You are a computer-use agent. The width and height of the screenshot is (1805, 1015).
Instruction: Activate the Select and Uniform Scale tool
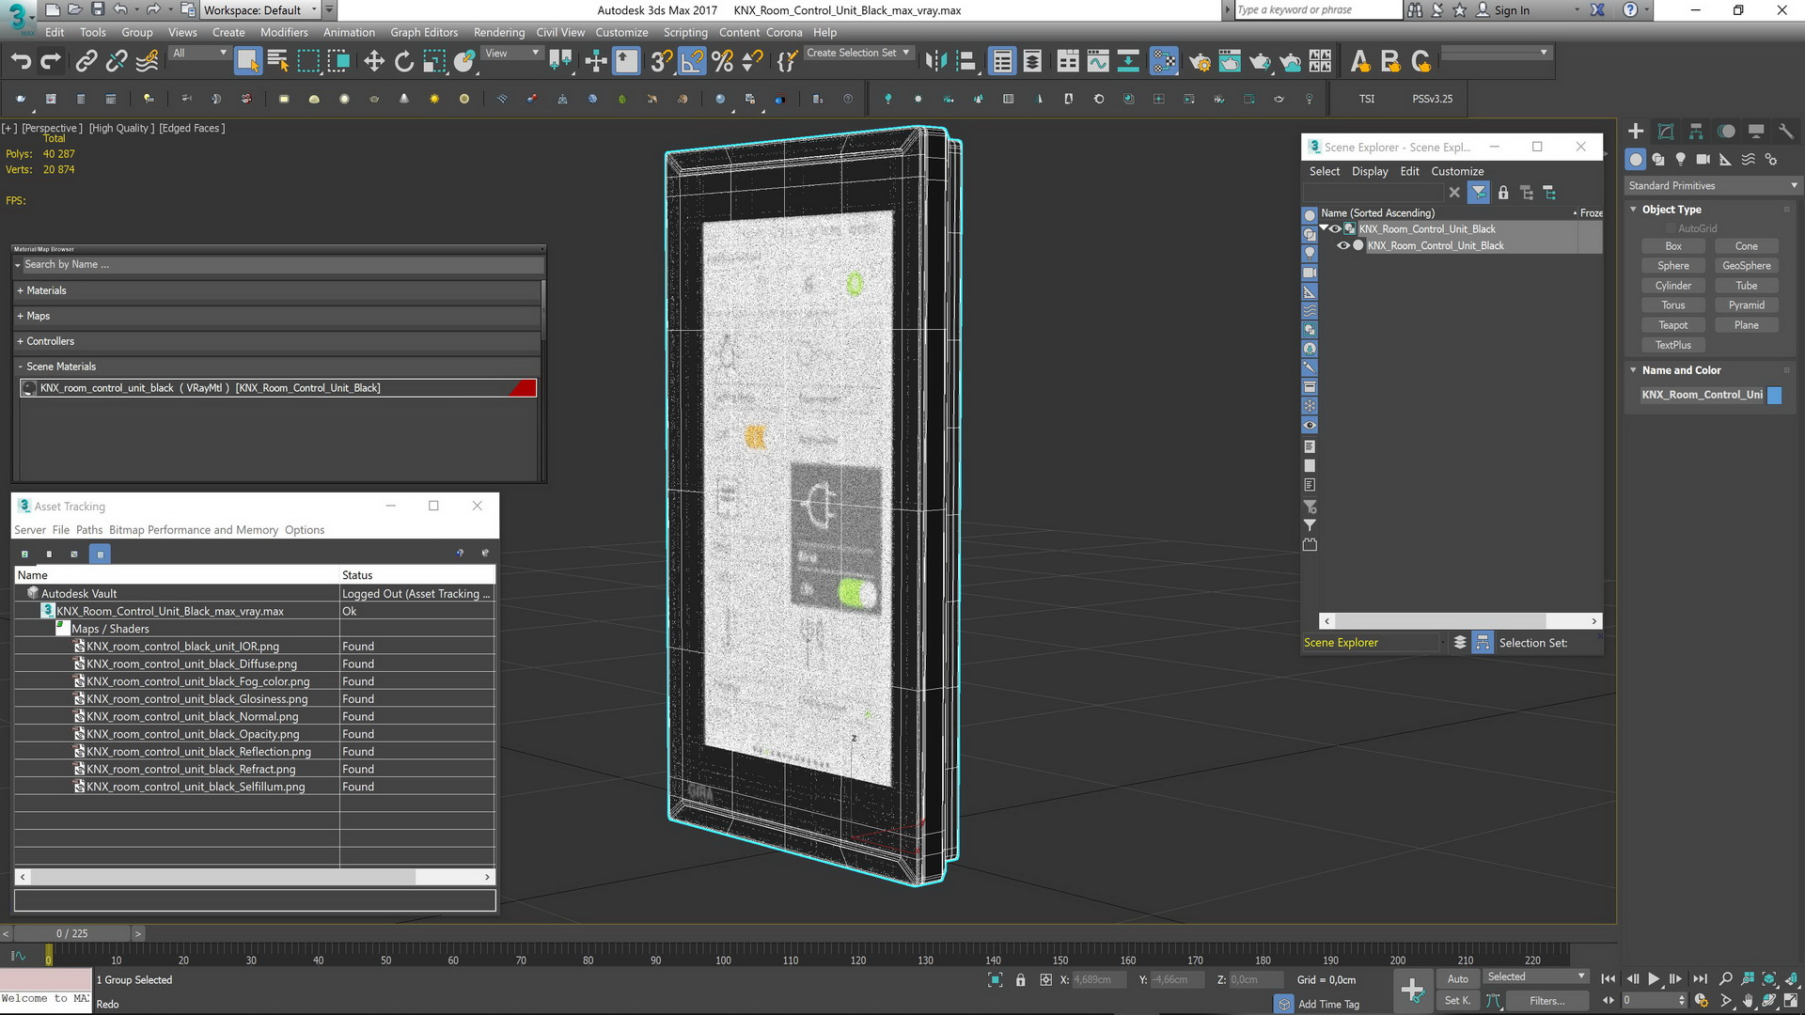pos(434,62)
